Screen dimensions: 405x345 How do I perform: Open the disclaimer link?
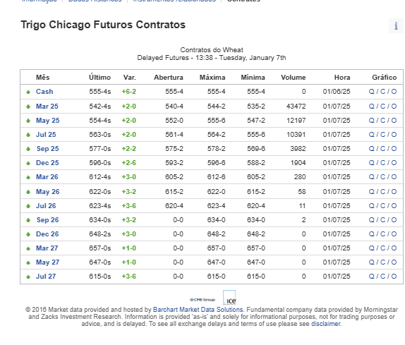pyautogui.click(x=326, y=324)
